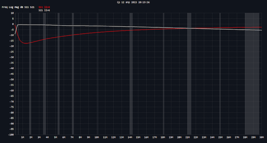The width and height of the screenshot is (267, 143).
Task: Click the 10 dB label on vertical axis
Action: click(11, 13)
